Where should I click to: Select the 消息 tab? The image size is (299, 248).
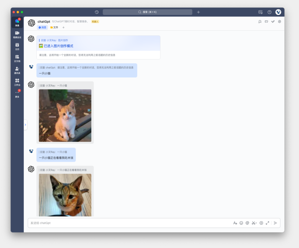(42, 27)
